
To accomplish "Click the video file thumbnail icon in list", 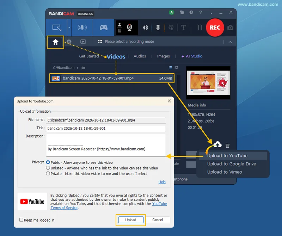I will [x=56, y=78].
